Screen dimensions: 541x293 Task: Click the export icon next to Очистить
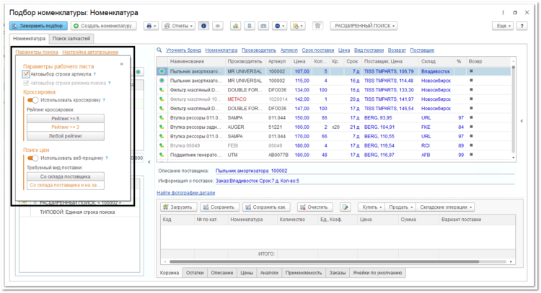tap(346, 207)
